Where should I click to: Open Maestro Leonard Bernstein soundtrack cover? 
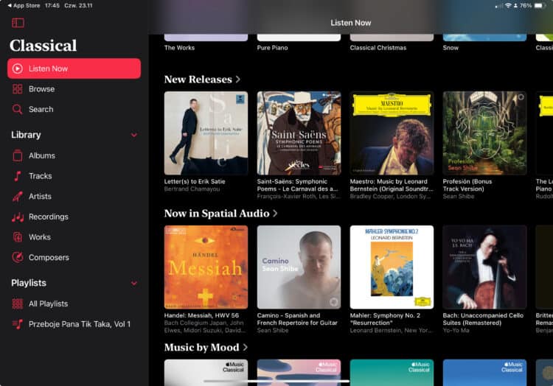[392, 133]
